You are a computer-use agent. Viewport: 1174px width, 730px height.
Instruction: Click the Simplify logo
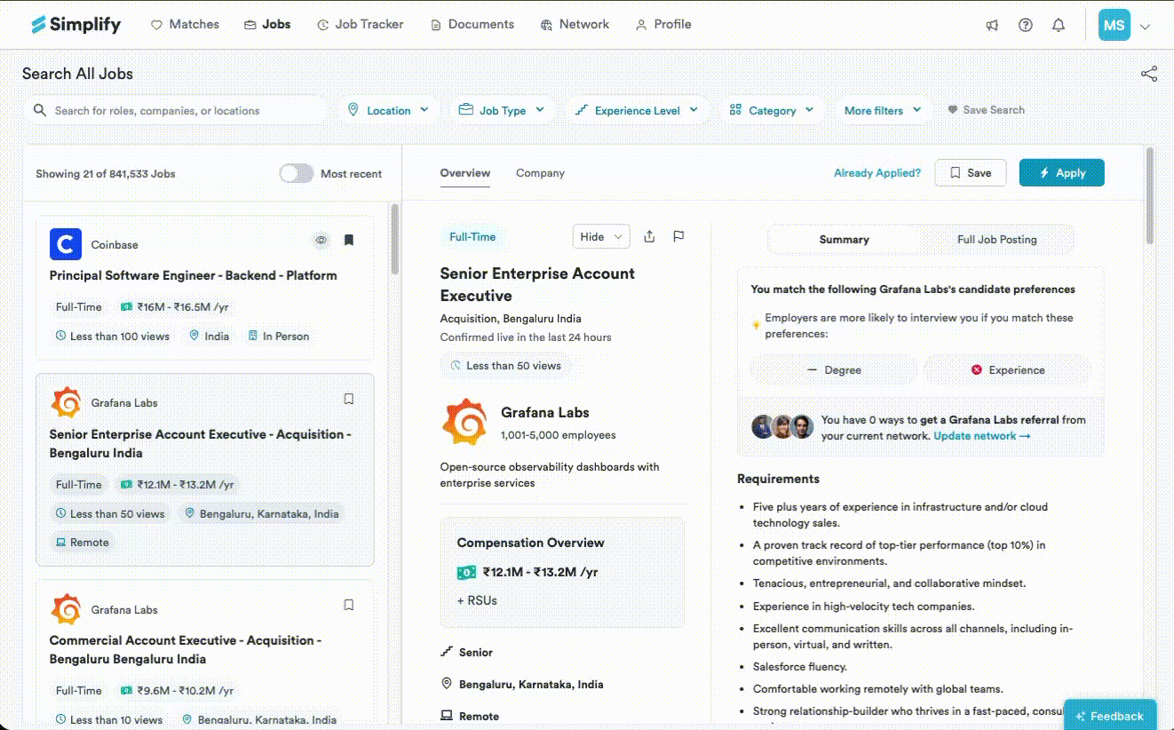click(75, 25)
